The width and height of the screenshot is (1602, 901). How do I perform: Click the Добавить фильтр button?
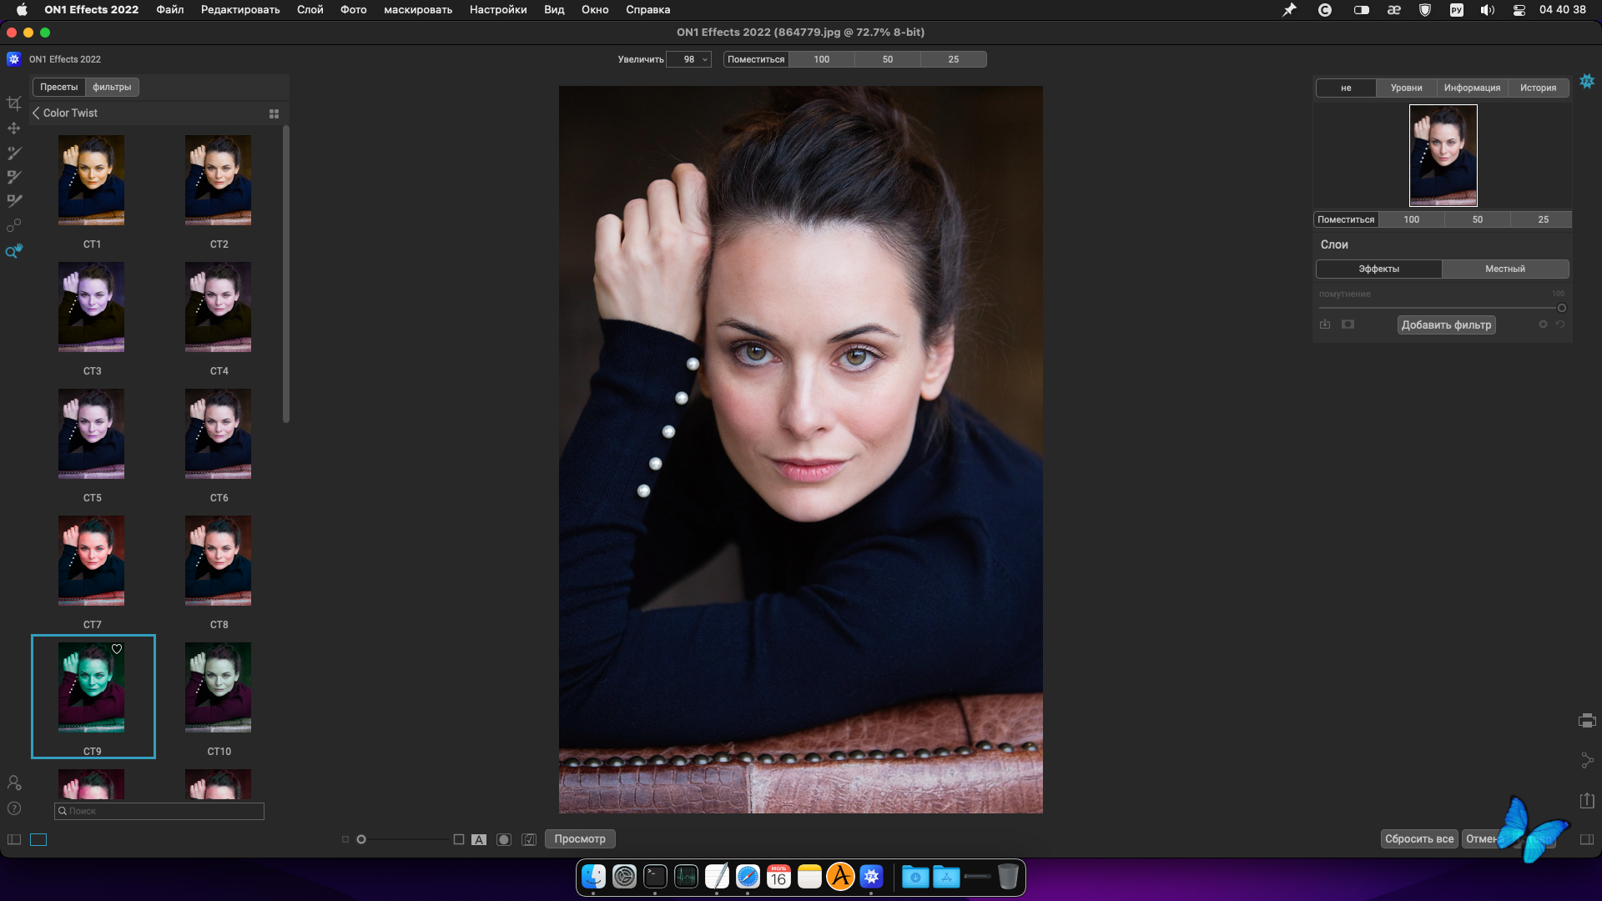point(1446,325)
